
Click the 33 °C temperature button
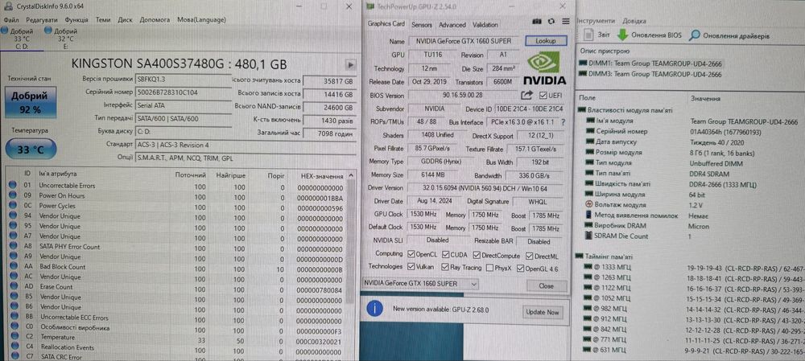point(31,150)
